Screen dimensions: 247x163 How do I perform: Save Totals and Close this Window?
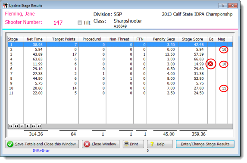[42, 144]
